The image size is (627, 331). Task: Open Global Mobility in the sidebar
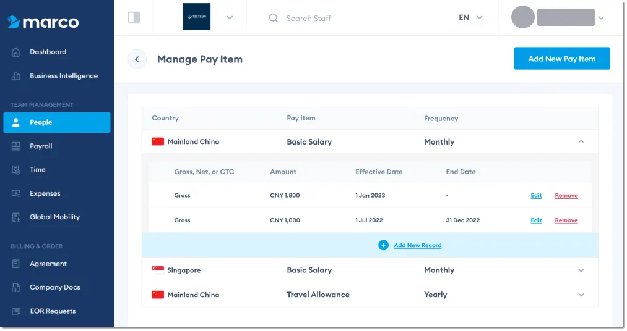[x=54, y=217]
